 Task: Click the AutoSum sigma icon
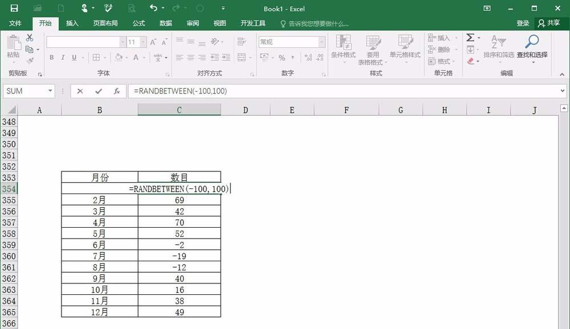tap(470, 38)
